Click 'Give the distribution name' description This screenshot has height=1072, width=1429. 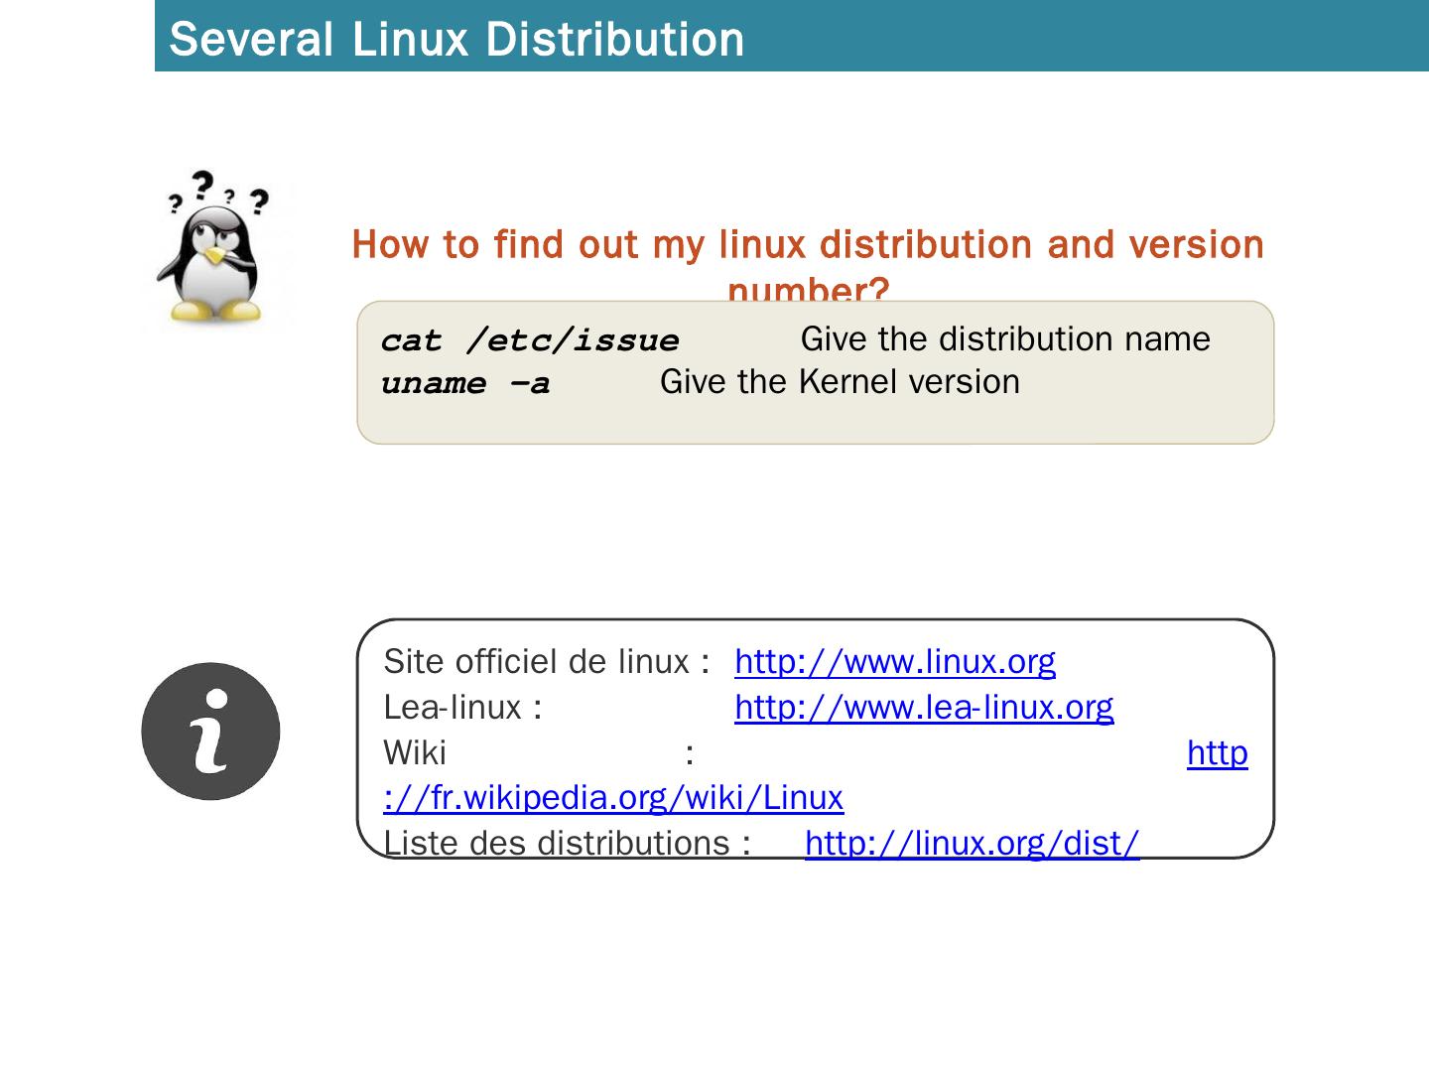point(1004,339)
